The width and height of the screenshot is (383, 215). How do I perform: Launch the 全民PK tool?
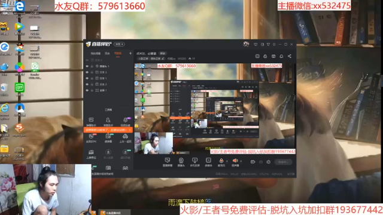pyautogui.click(x=91, y=138)
